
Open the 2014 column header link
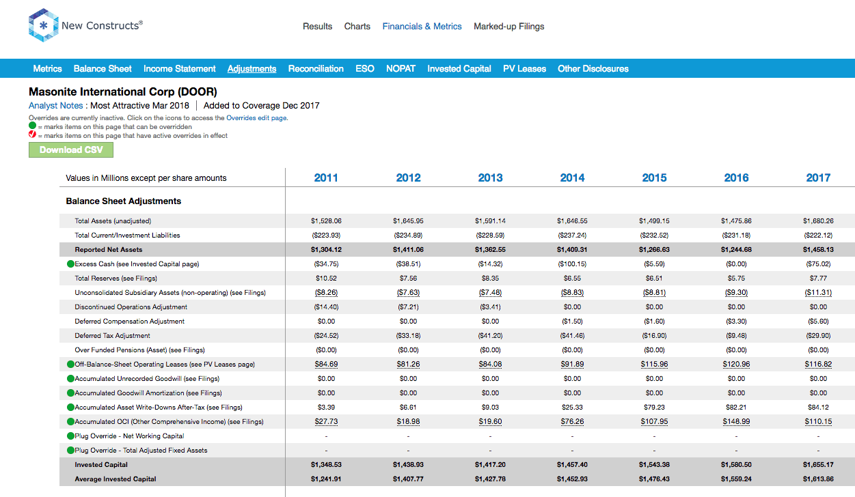(572, 177)
